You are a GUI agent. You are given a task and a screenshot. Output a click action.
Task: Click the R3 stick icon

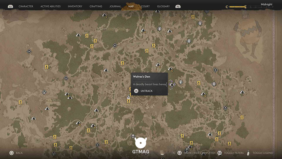(219, 153)
